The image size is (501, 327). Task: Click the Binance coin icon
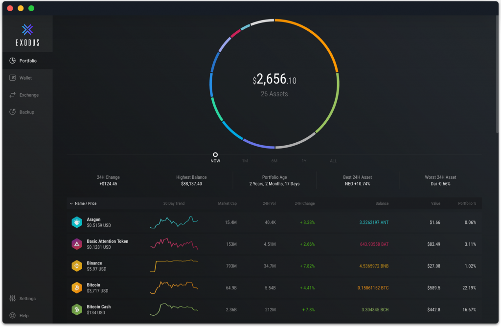[x=77, y=266]
